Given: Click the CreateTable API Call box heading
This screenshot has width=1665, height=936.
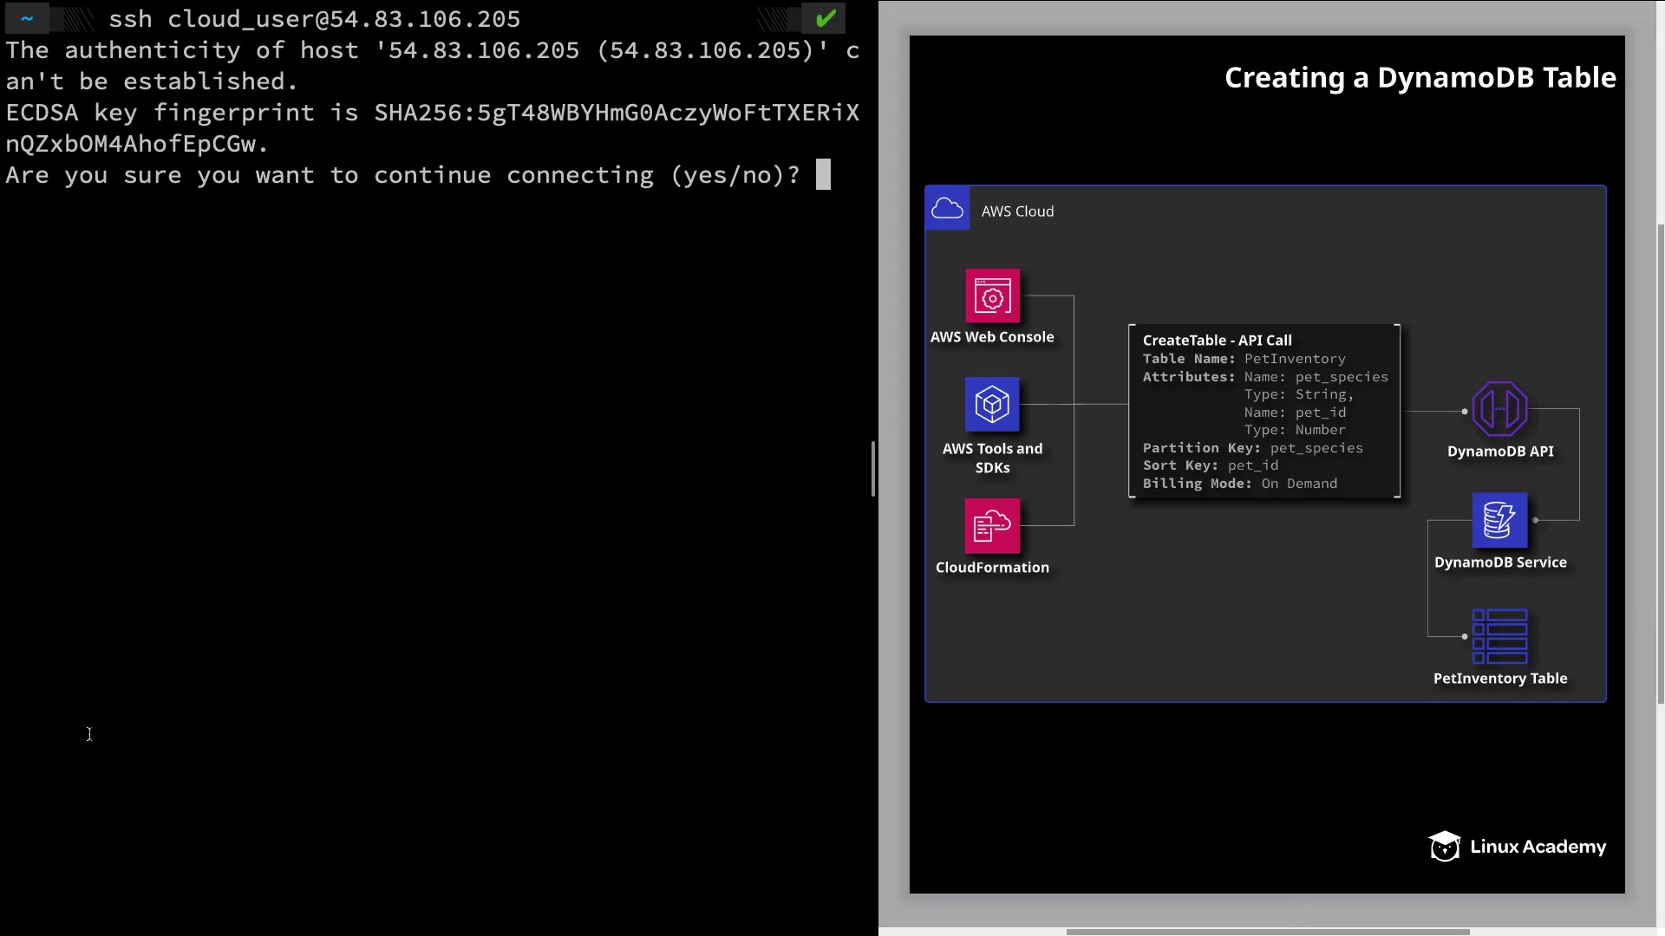Looking at the screenshot, I should [x=1217, y=341].
